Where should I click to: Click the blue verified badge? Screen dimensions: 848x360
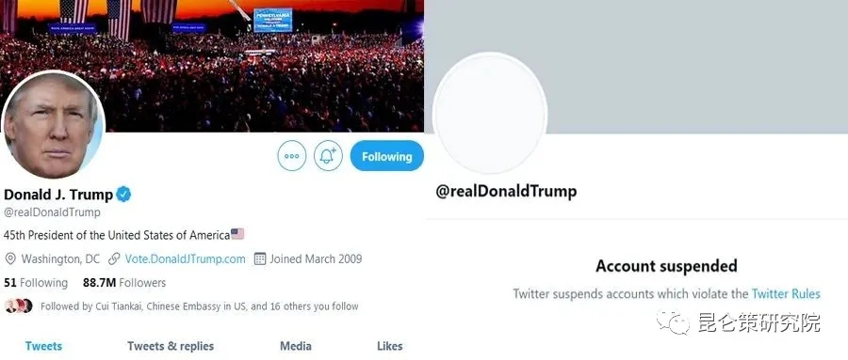point(123,195)
